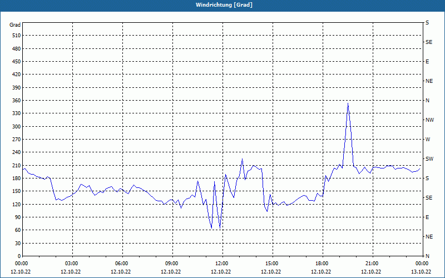Click the E compass label level with 450

427,62
